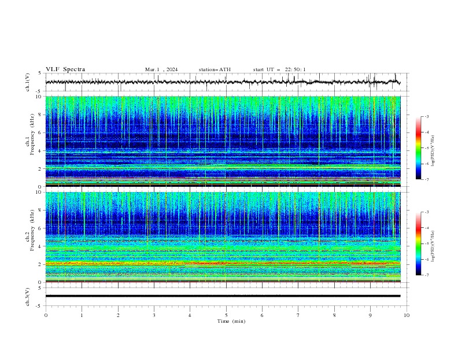Image resolution: width=458 pixels, height=354 pixels.
Task: Click the "-3" tick on the upper color bar
Action: tap(426, 116)
